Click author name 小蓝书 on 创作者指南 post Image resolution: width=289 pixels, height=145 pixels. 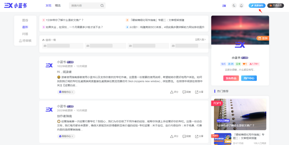(61, 106)
